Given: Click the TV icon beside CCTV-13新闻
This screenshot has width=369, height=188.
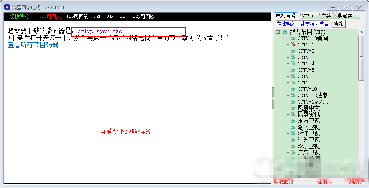Looking at the screenshot, I should coord(293,38).
